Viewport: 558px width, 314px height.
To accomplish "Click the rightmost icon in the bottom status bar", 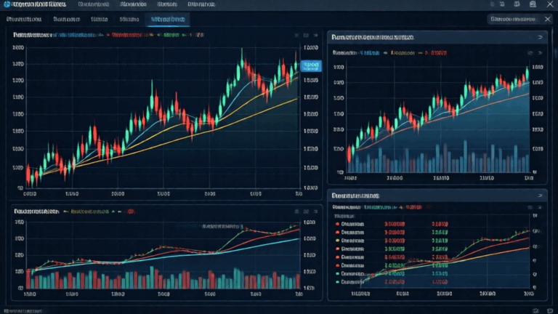I will pyautogui.click(x=551, y=309).
